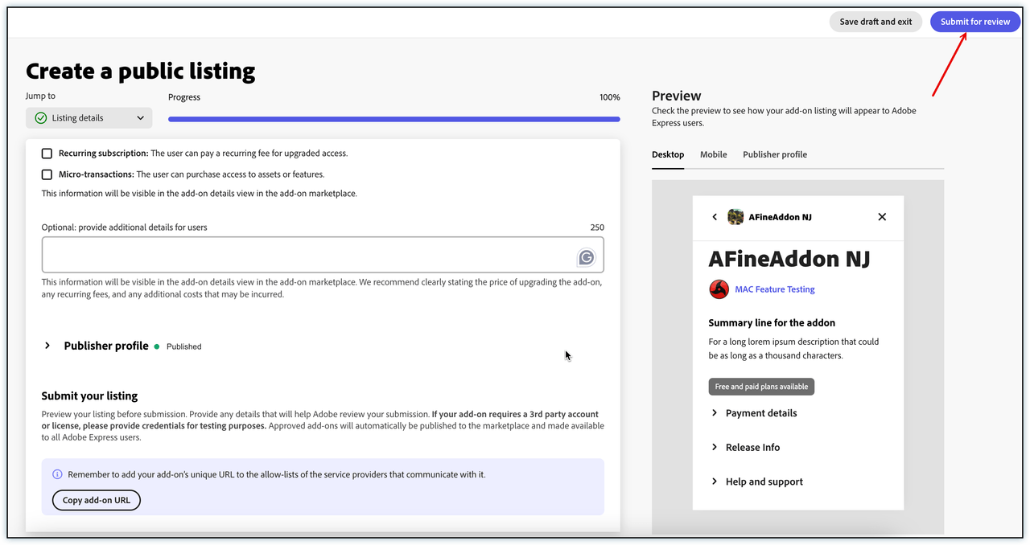This screenshot has height=545, width=1030.
Task: Click the info icon in the allow-list reminder
Action: pos(57,474)
